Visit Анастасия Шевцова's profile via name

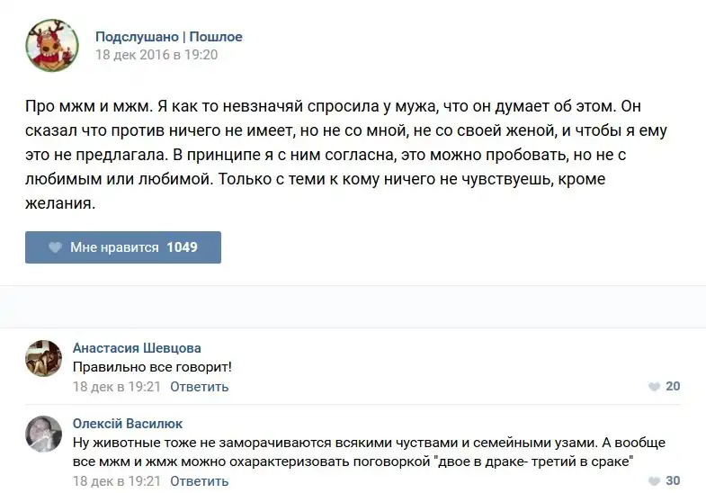pos(137,348)
